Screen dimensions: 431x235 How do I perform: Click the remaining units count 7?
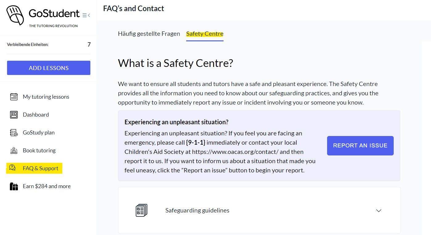[x=89, y=45]
